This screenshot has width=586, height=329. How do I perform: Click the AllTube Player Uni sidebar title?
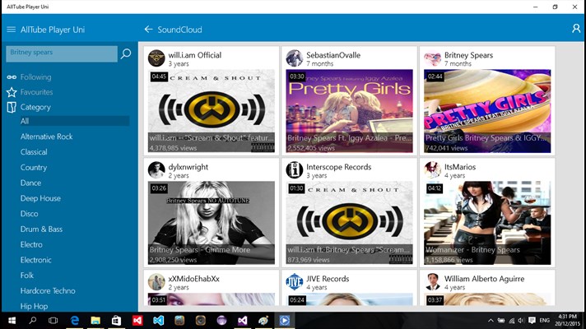point(53,30)
